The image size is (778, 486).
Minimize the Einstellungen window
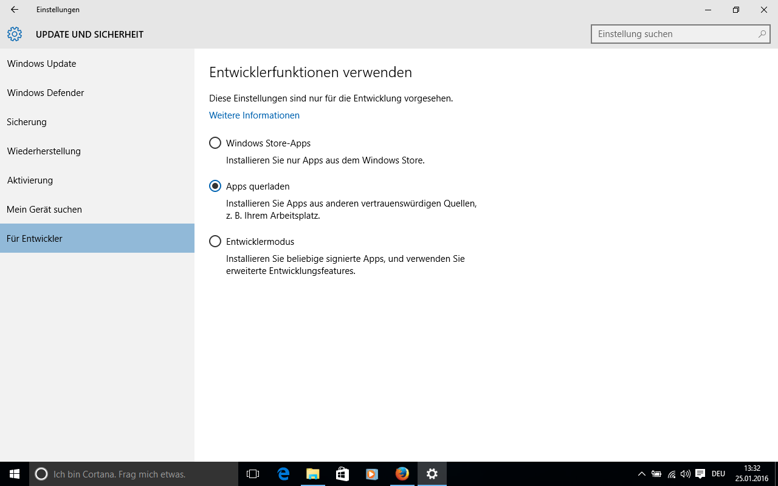click(708, 10)
